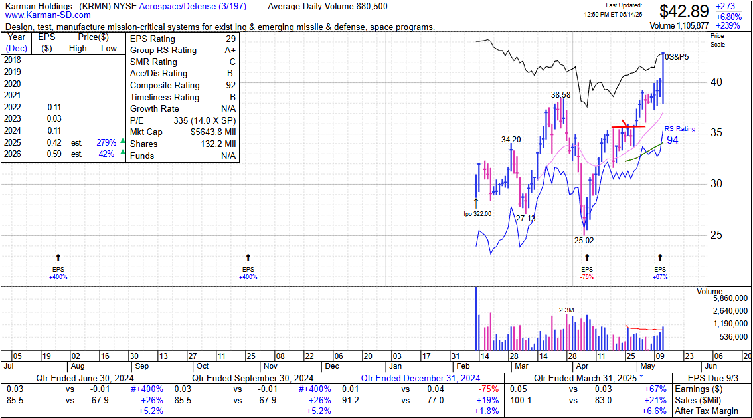The width and height of the screenshot is (753, 418).
Task: Click the +6.6% after tax margin value
Action: coord(654,411)
